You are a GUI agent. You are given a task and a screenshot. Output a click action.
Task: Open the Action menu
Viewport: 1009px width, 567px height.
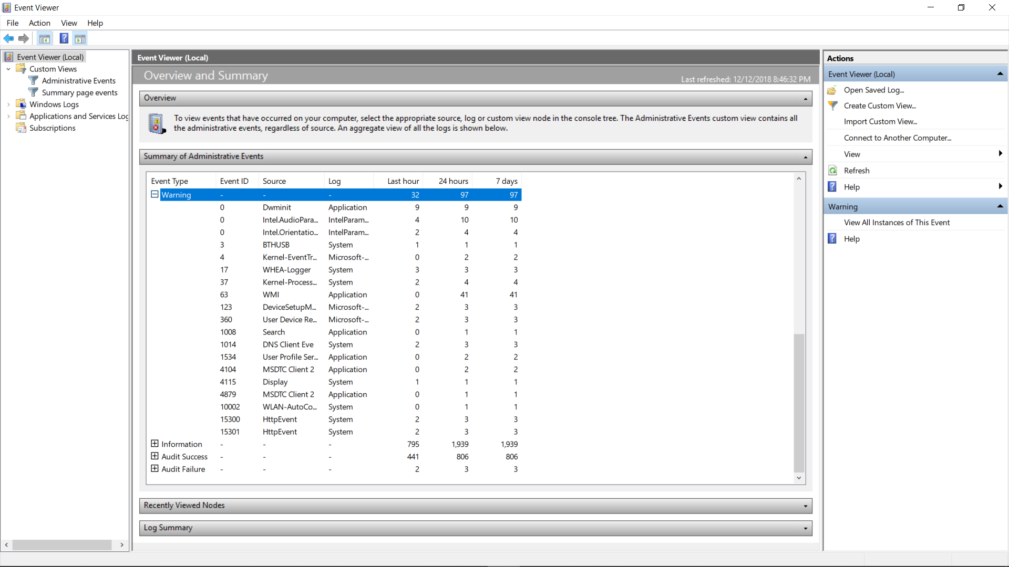click(x=39, y=23)
